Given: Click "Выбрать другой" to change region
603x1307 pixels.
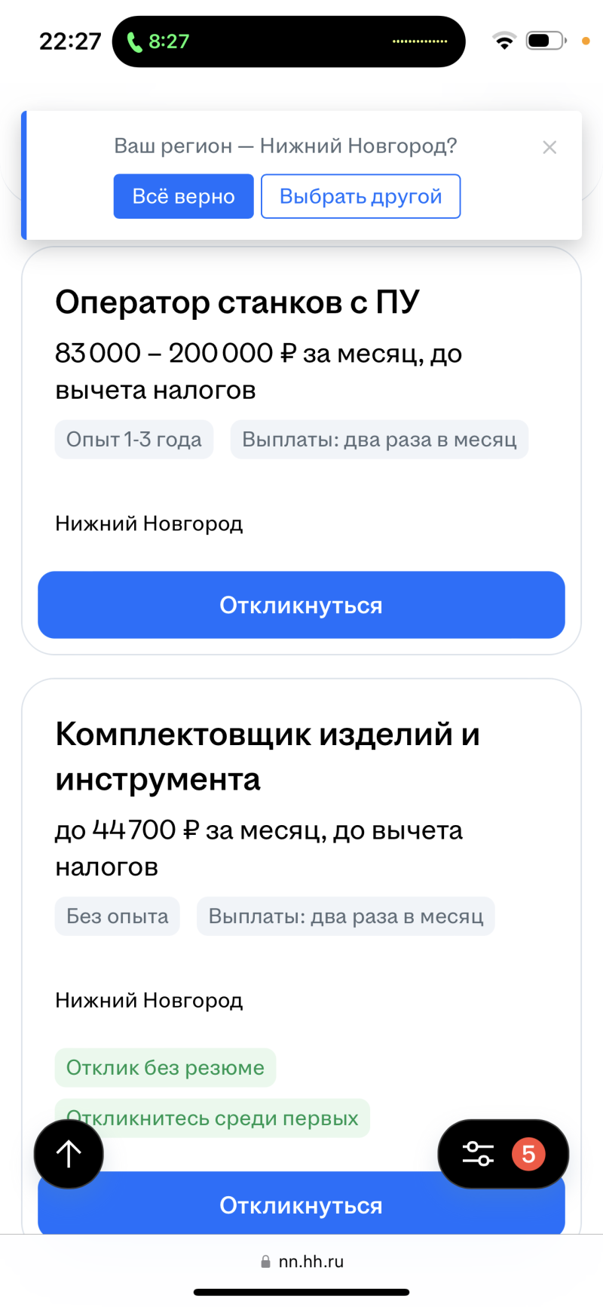Looking at the screenshot, I should pyautogui.click(x=360, y=197).
